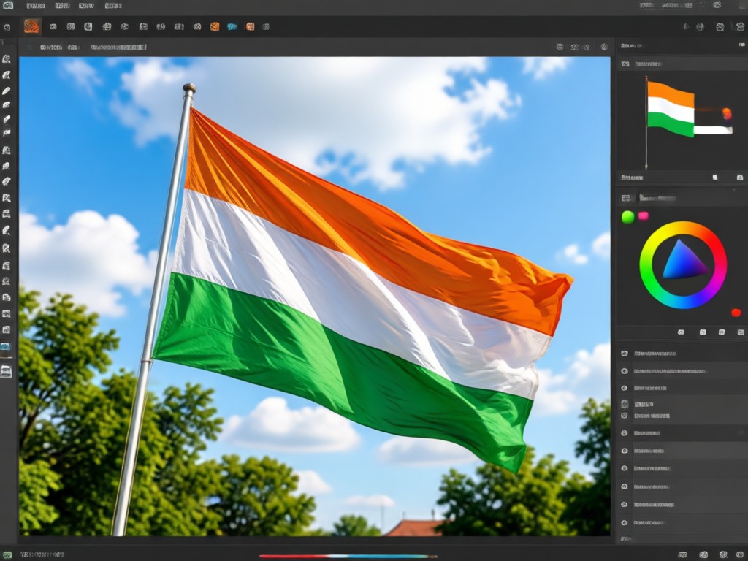Click the camera icon heading the layers panel
The image size is (748, 561).
(x=625, y=354)
